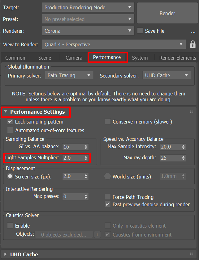This screenshot has height=260, width=199.
Task: Click the three dots beside Save File
Action: (193, 32)
